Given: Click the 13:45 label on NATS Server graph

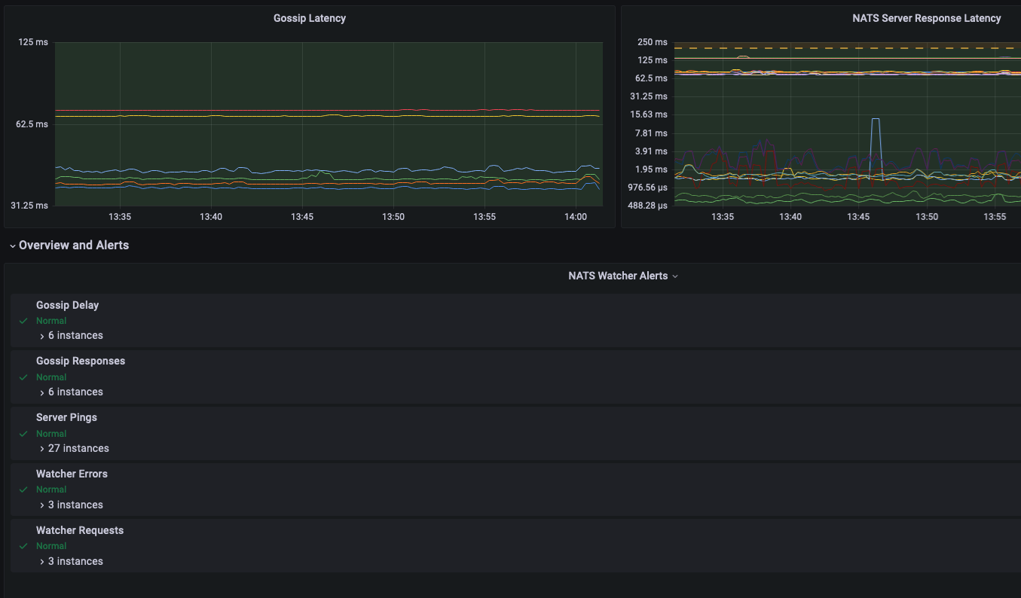Looking at the screenshot, I should coord(858,217).
